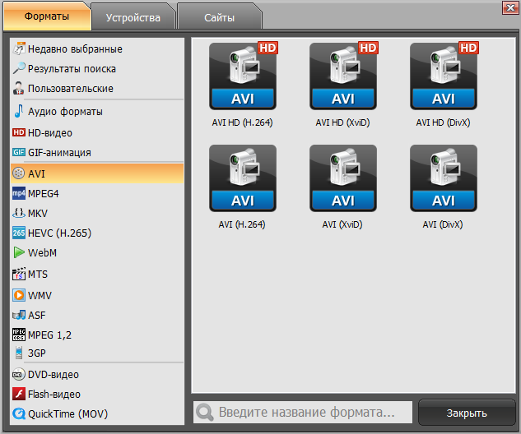The image size is (521, 434).
Task: Click the AVI HD (H.264) label text
Action: pyautogui.click(x=242, y=122)
